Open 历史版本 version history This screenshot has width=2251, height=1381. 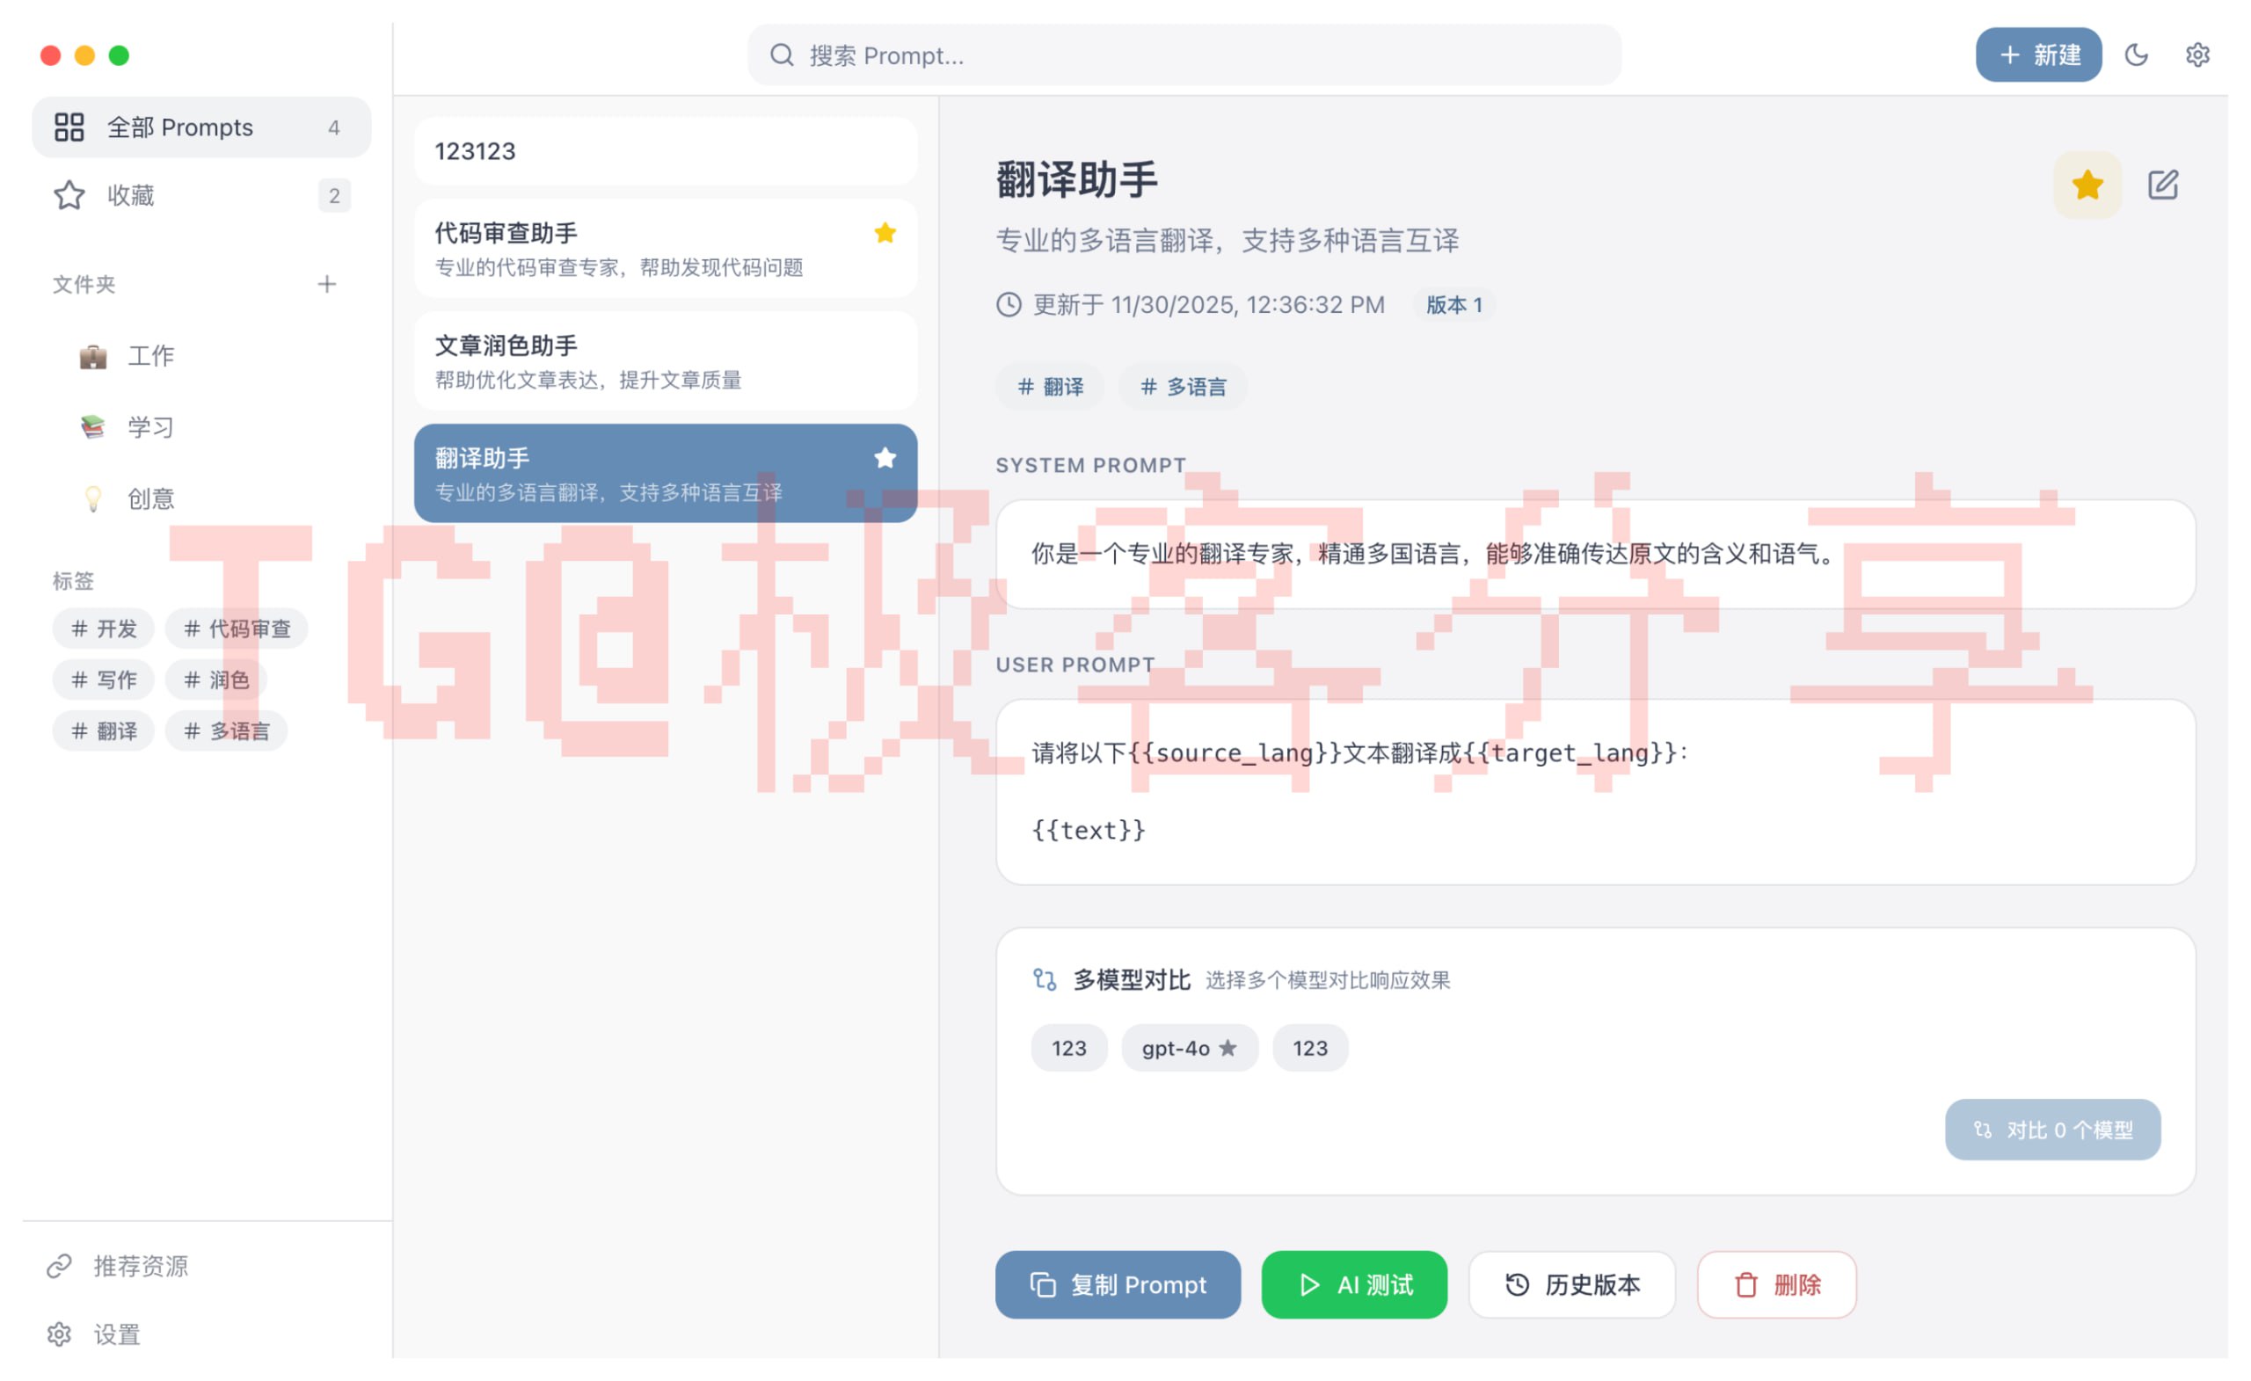pyautogui.click(x=1571, y=1284)
